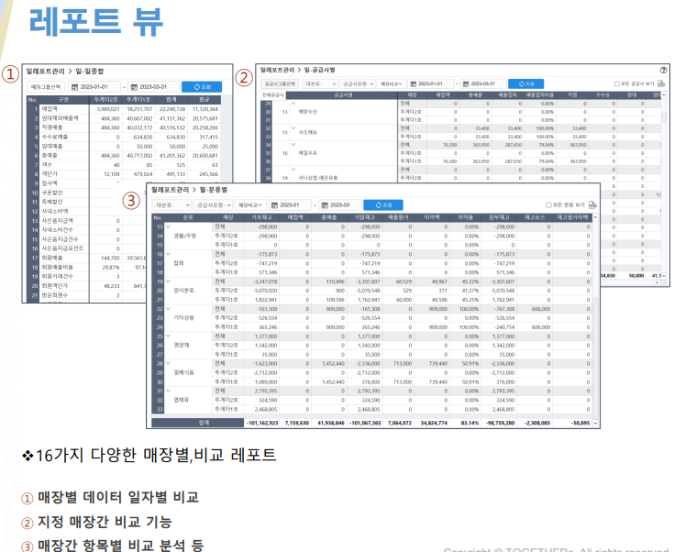674x552 pixels.
Task: Select 총매출 row in 일-일종합 table
Action: [x=124, y=156]
